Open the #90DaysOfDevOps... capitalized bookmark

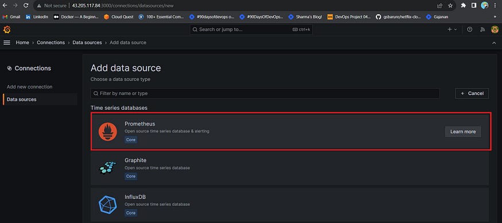point(262,17)
